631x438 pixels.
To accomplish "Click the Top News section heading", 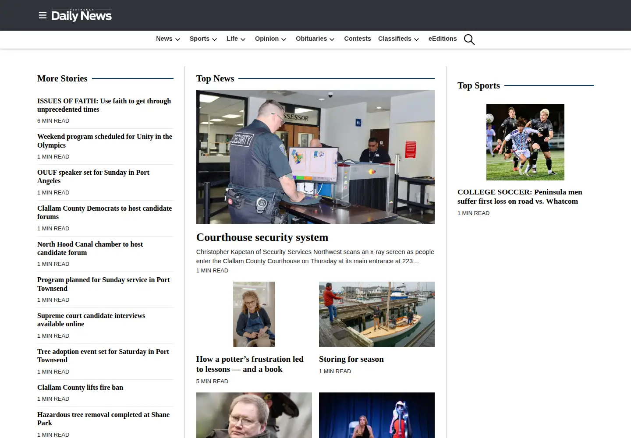I will [215, 78].
